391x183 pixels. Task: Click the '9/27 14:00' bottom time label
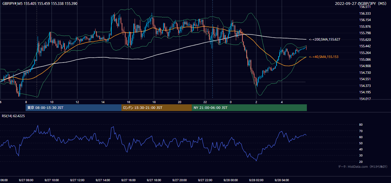pyautogui.click(x=102, y=180)
